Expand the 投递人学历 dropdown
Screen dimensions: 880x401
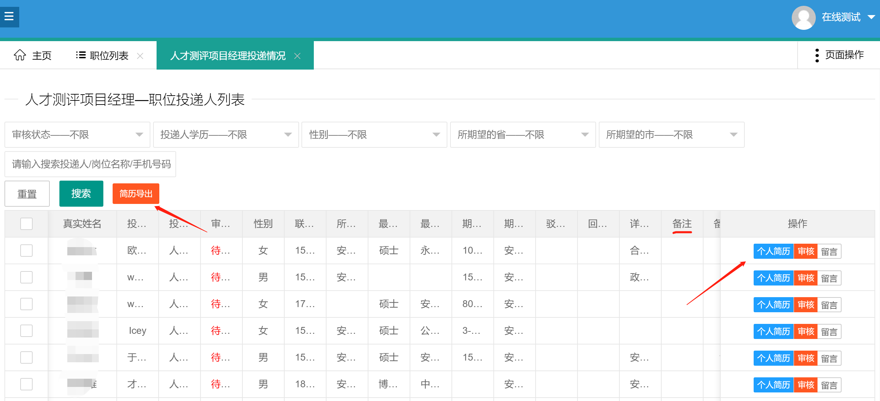(226, 135)
